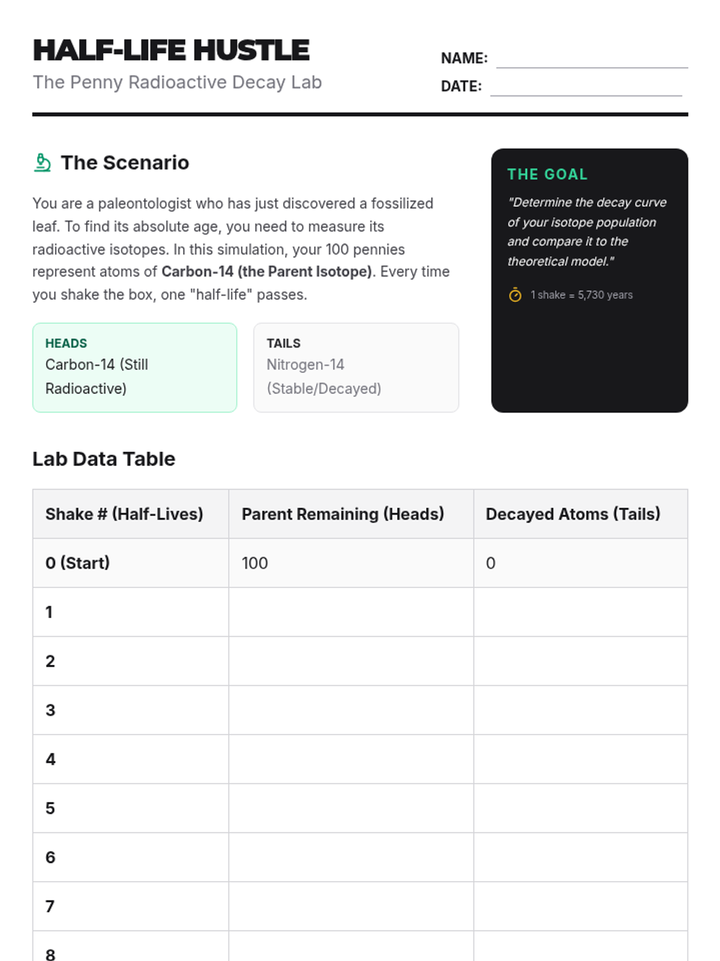Screen dimensions: 720x961
Task: Click the Half-Life Hustle title
Action: pyautogui.click(x=171, y=50)
